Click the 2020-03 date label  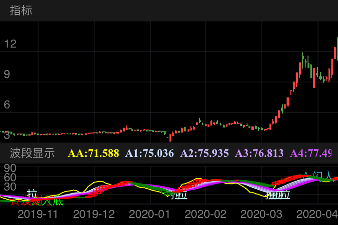pyautogui.click(x=261, y=214)
